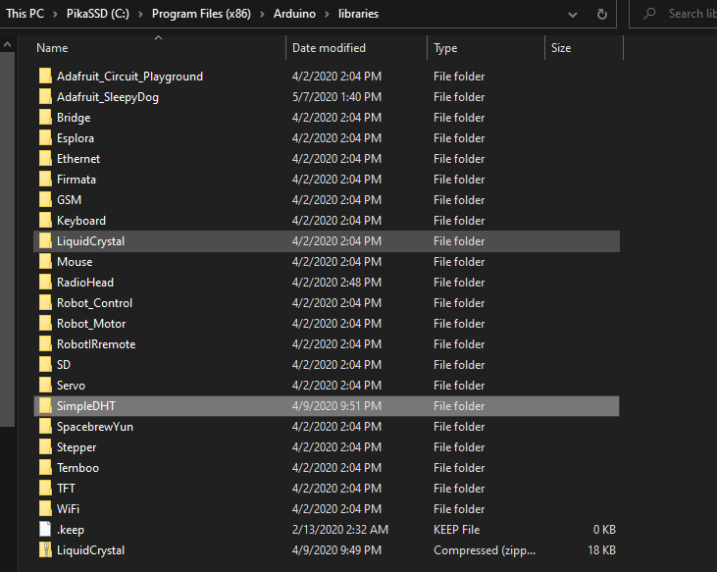717x572 pixels.
Task: Click the Adafruit_Circuit_Playground folder icon
Action: coord(45,77)
